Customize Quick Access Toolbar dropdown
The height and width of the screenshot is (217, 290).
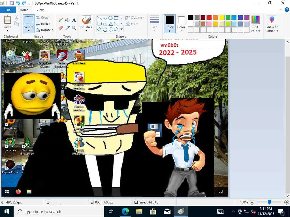click(29, 3)
